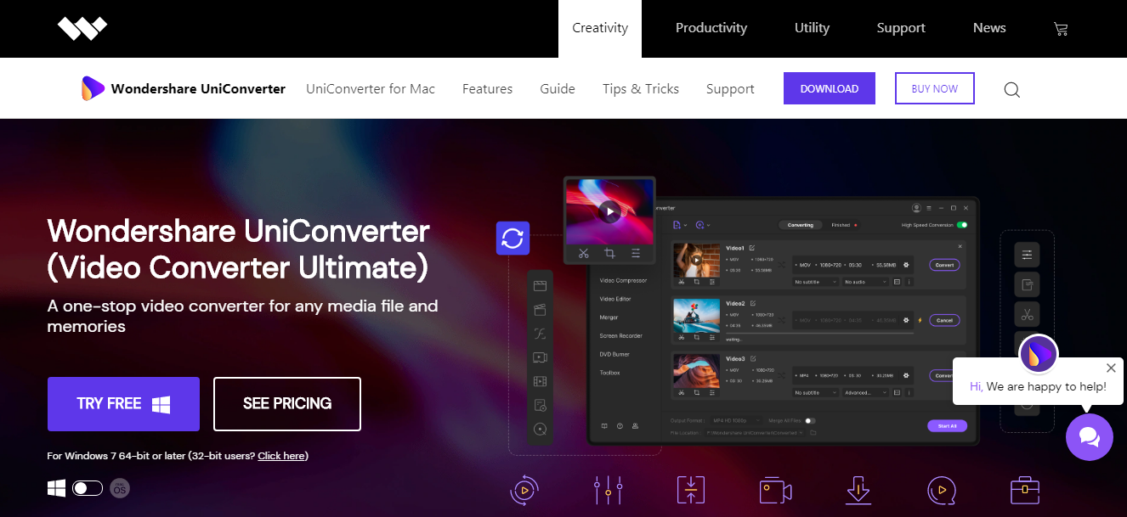Open Video1's No audio dropdown
1127x517 pixels.
point(865,282)
